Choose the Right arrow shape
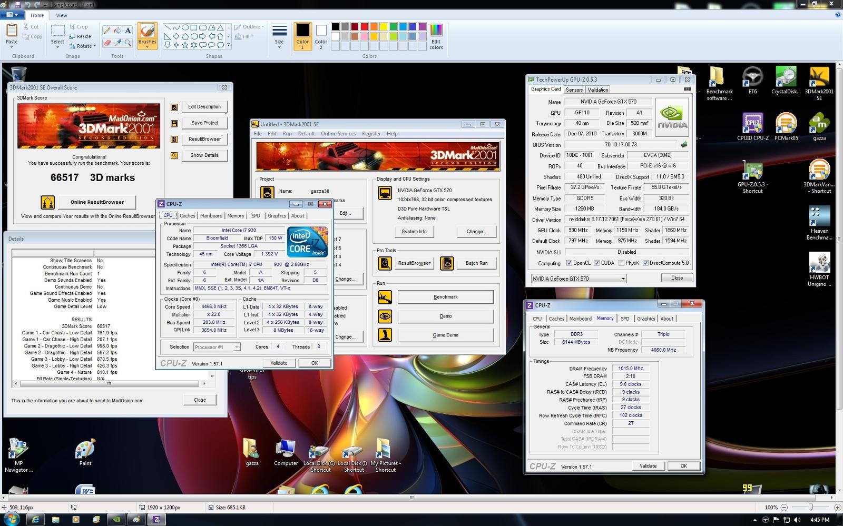 (203, 36)
